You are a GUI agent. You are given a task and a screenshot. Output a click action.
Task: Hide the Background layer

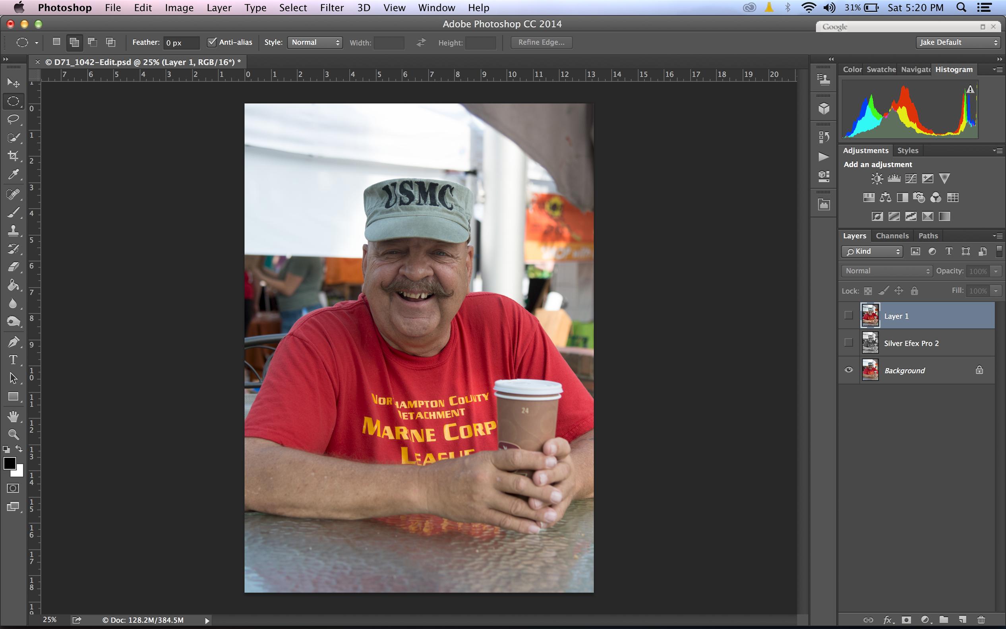pyautogui.click(x=848, y=370)
